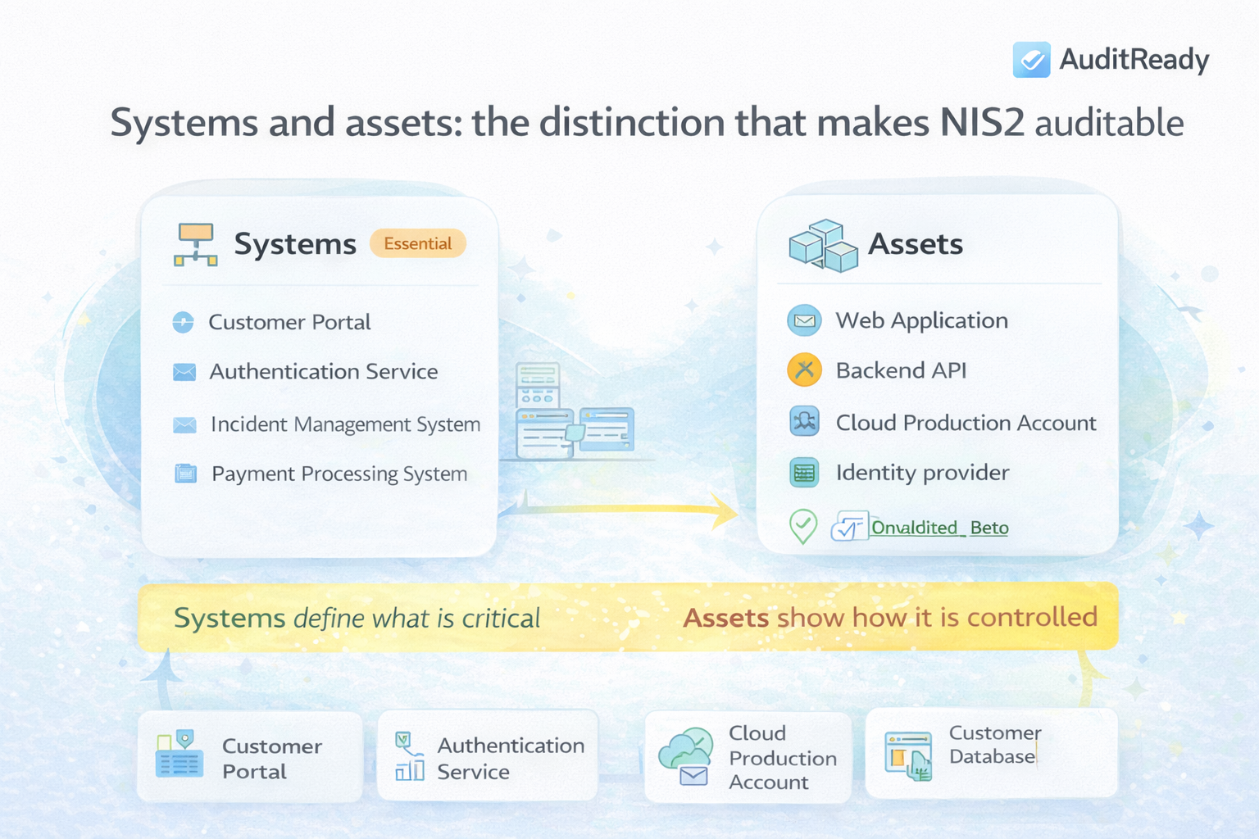This screenshot has width=1259, height=839.
Task: Select Customer Portal in Systems list
Action: pos(289,322)
